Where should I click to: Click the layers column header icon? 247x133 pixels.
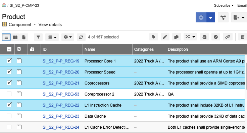pyautogui.click(x=19, y=49)
